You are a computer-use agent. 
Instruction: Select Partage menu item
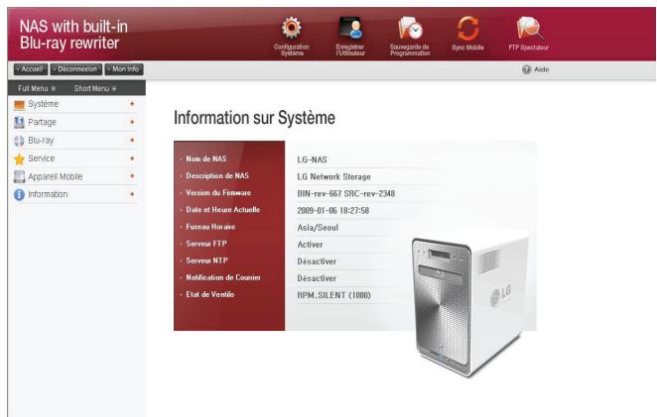pos(42,122)
